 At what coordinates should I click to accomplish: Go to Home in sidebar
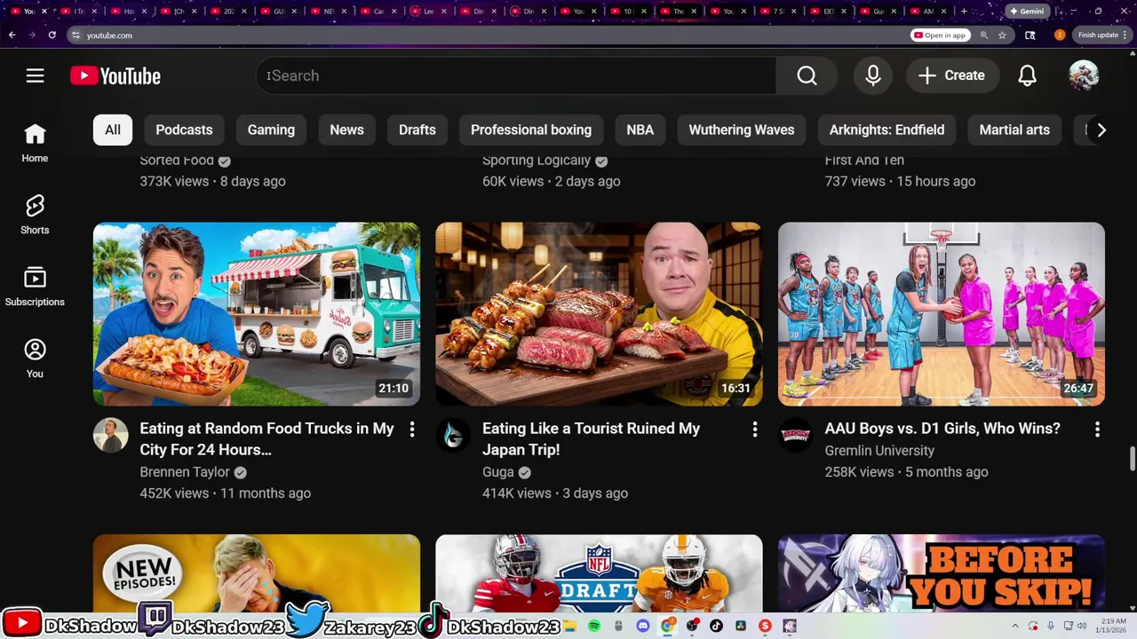coord(35,144)
